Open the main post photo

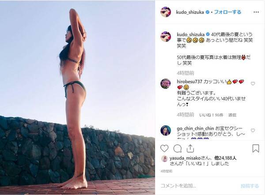coord(77,97)
